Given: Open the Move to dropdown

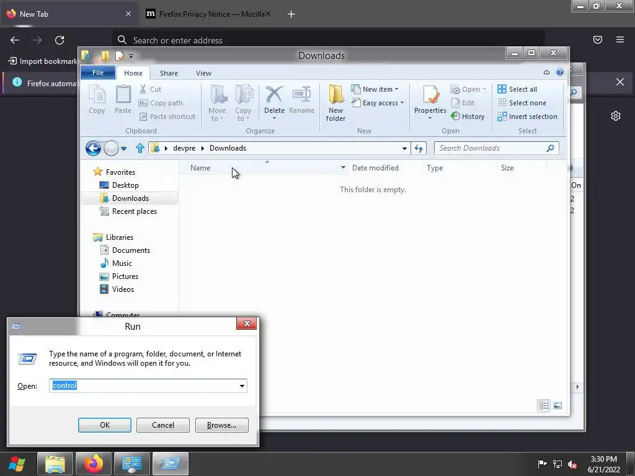Looking at the screenshot, I should 218,103.
